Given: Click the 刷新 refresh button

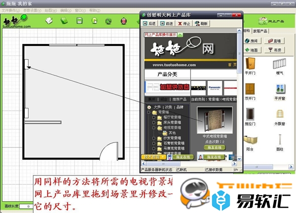Looking at the screenshot, I should 201,24.
